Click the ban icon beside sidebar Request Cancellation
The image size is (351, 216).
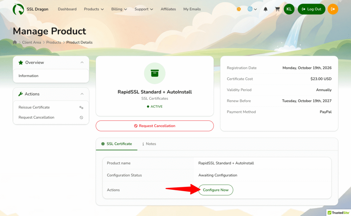pos(81,117)
